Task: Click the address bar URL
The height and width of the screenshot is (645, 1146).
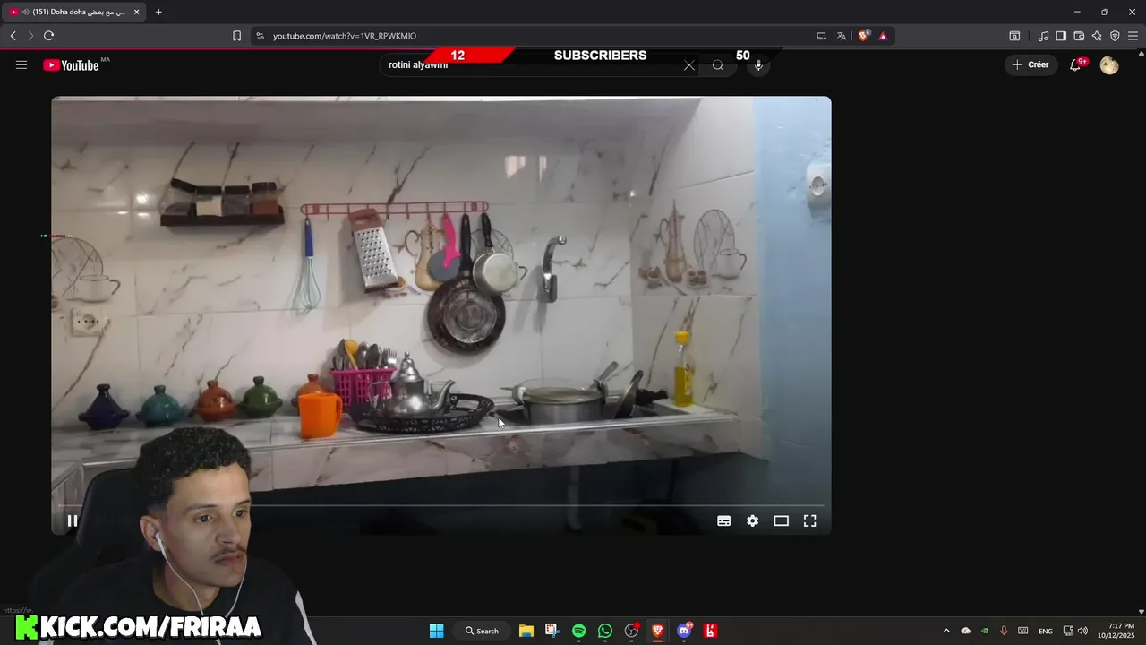Action: [x=345, y=36]
